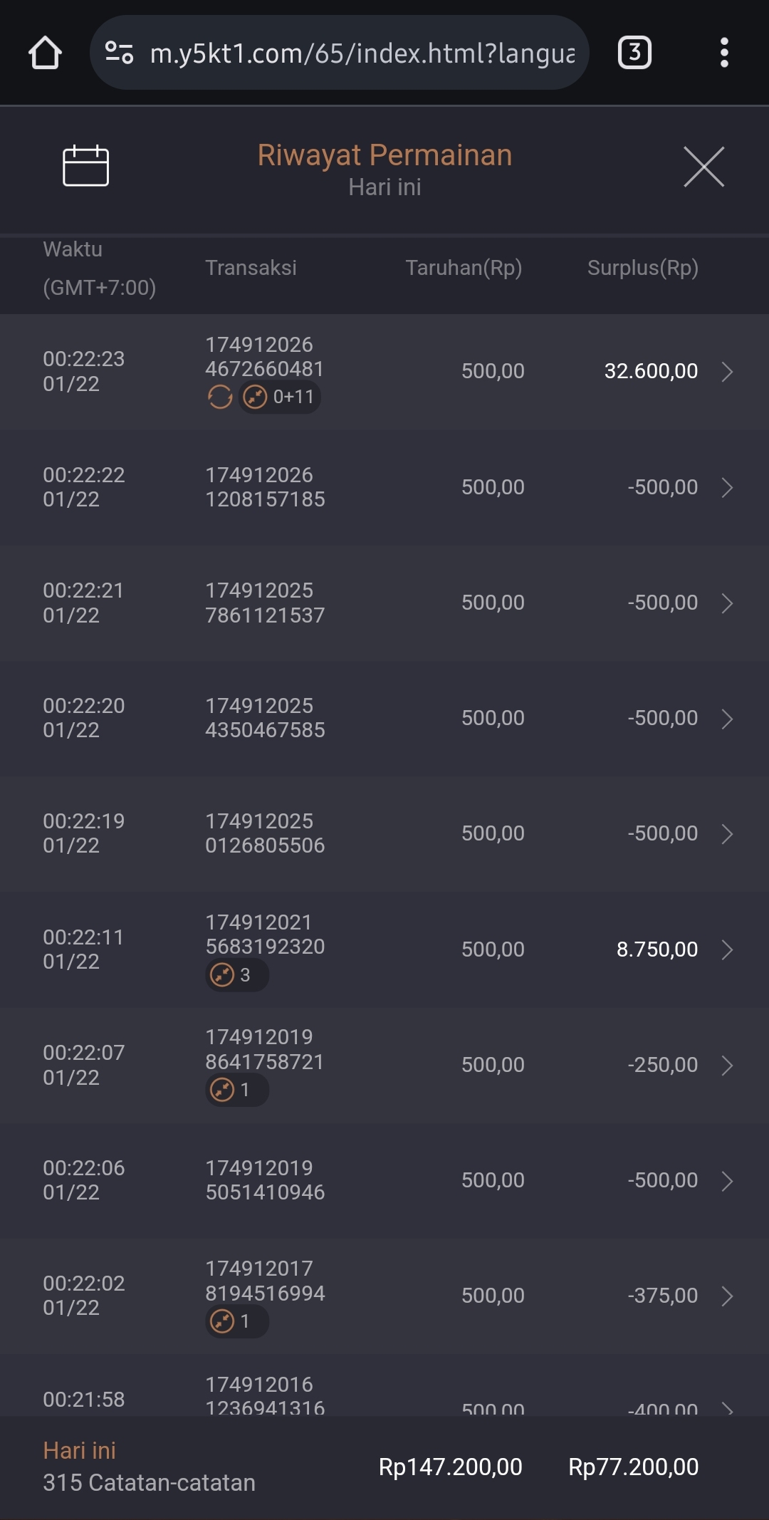Open the calendar date picker icon
769x1520 pixels.
click(85, 166)
